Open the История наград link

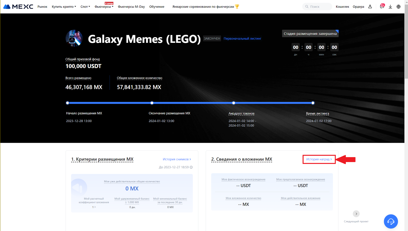tap(319, 159)
